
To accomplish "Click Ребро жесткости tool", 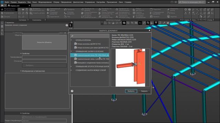I will [139, 9].
